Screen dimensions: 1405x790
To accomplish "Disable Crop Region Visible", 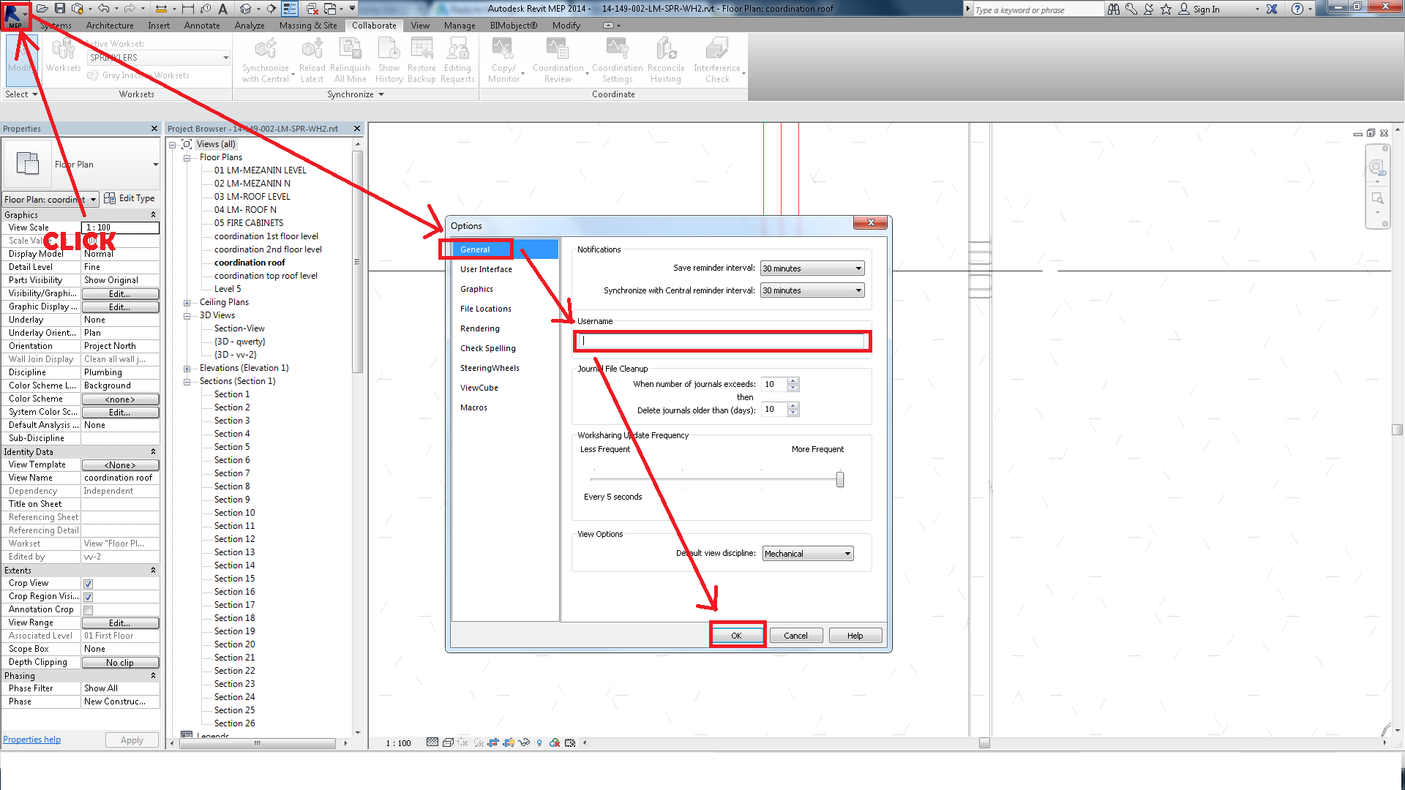I will [x=88, y=596].
